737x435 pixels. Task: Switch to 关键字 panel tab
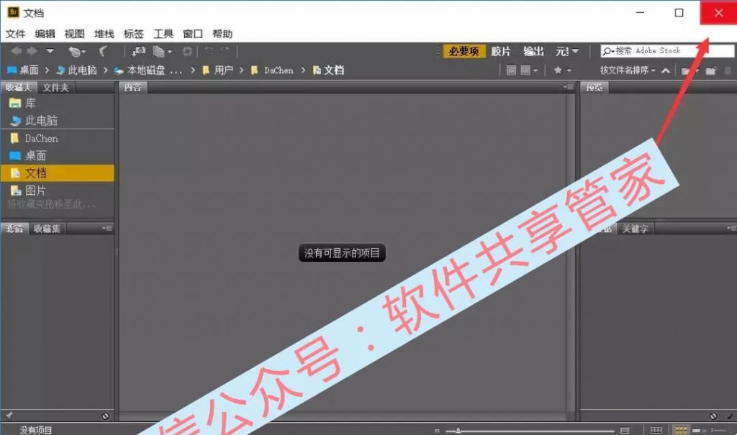click(635, 229)
